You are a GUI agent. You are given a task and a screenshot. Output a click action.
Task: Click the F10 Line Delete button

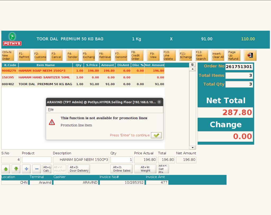pos(169,55)
